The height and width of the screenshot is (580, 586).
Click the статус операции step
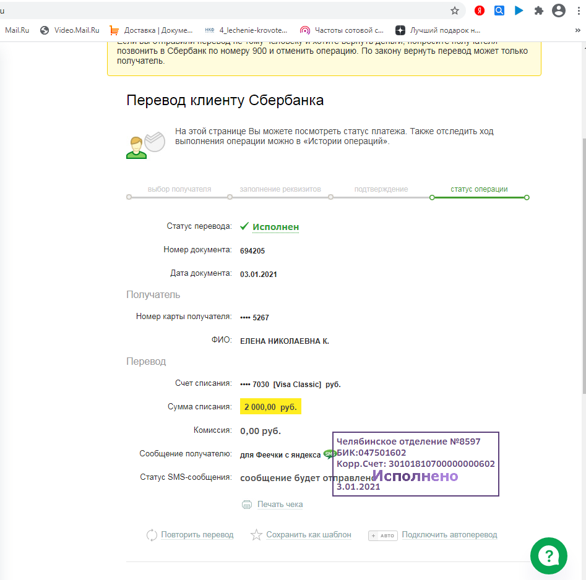(x=479, y=189)
